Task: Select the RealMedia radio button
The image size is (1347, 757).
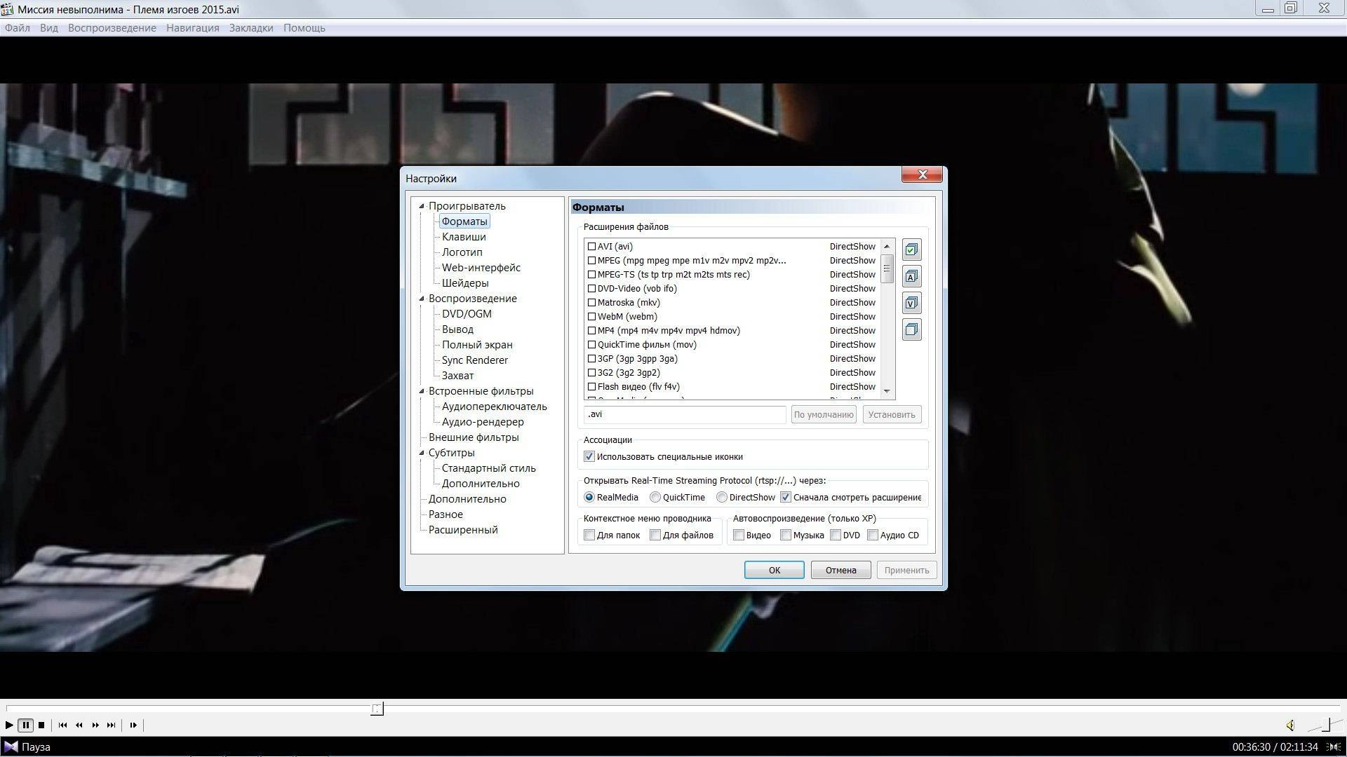Action: point(589,498)
